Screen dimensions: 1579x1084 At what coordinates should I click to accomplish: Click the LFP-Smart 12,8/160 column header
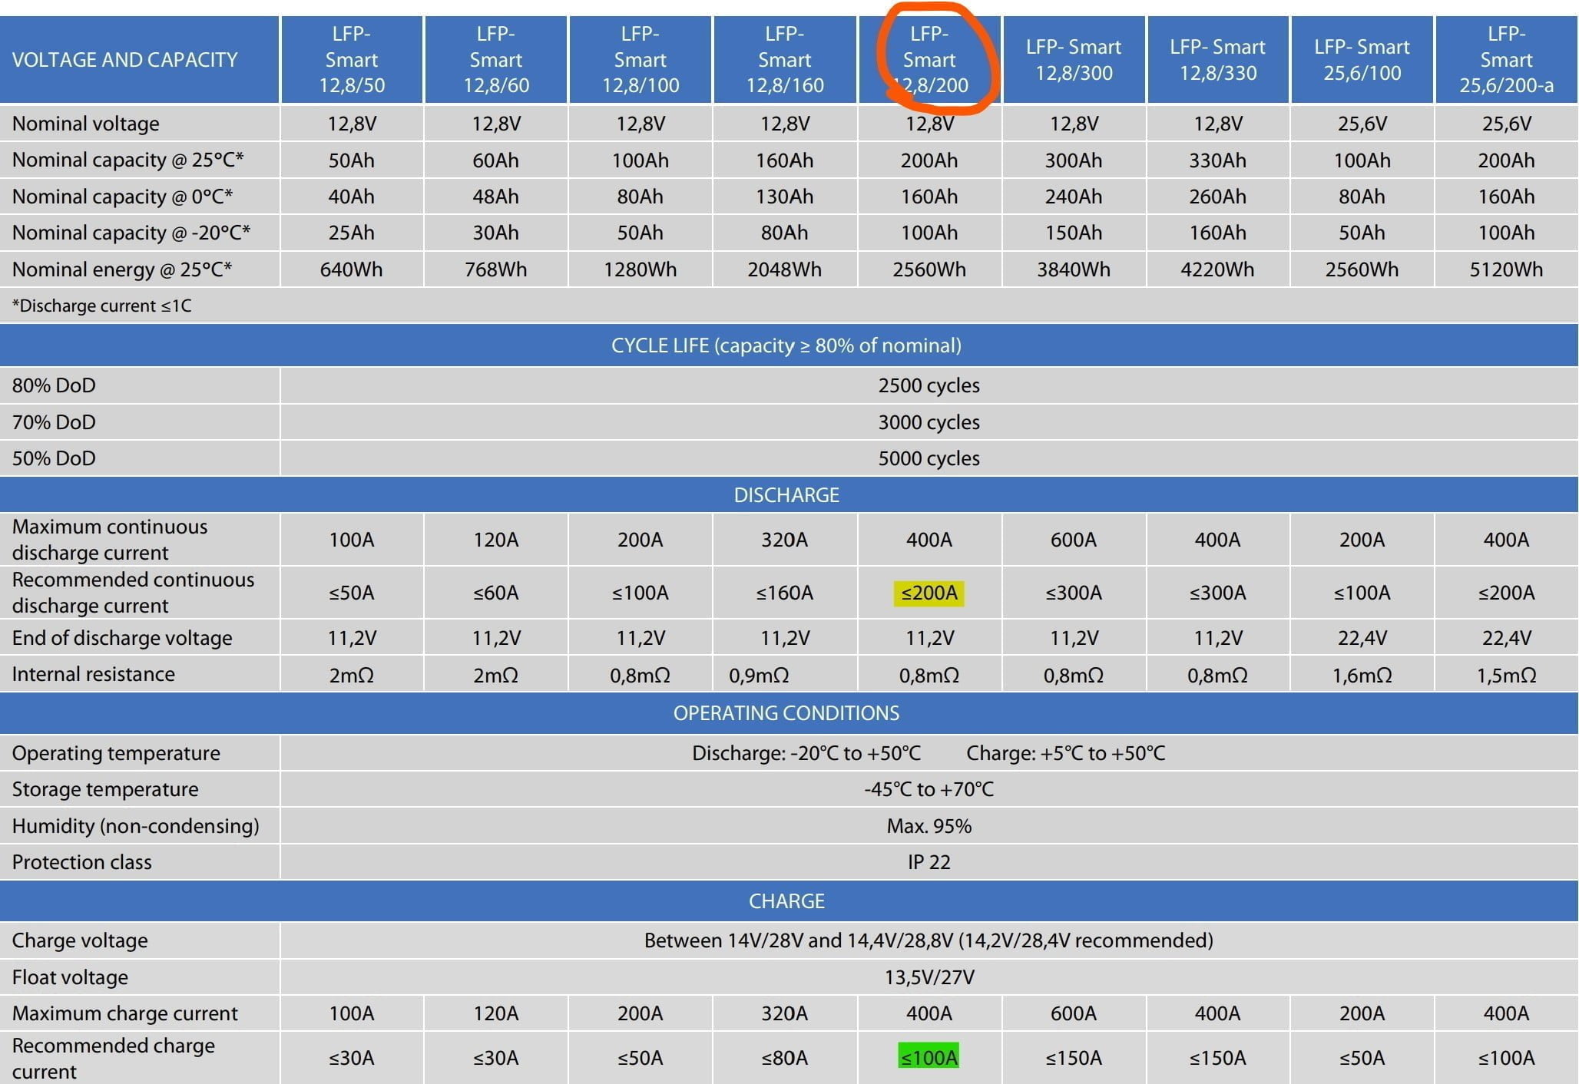(785, 60)
